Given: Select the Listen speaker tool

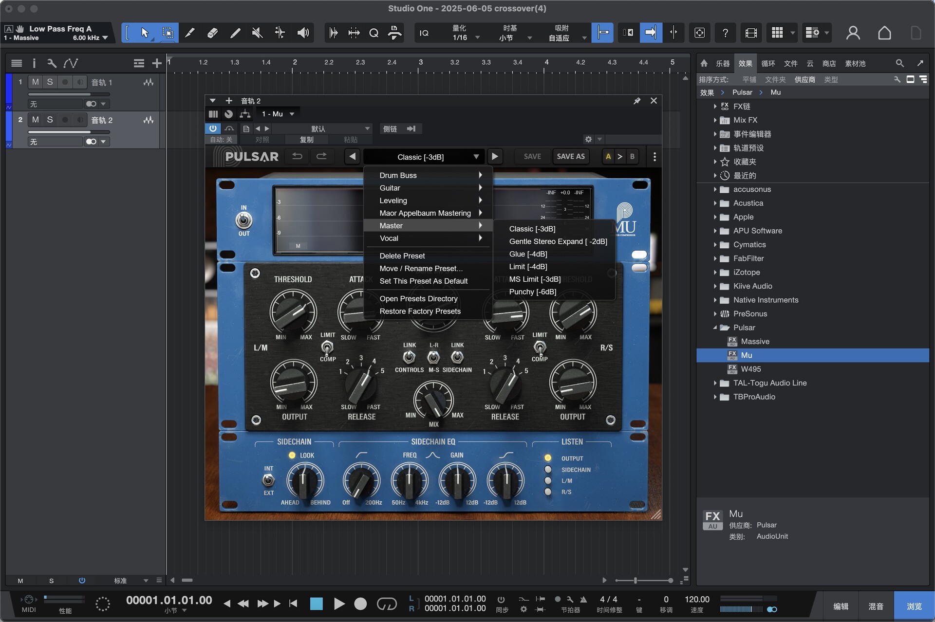Looking at the screenshot, I should click(303, 33).
